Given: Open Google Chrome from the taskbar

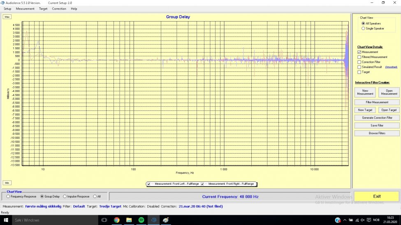Looking at the screenshot, I should 116,220.
